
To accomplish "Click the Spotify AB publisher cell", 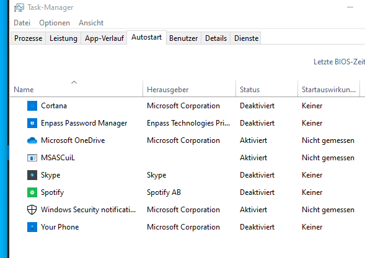I will (164, 192).
